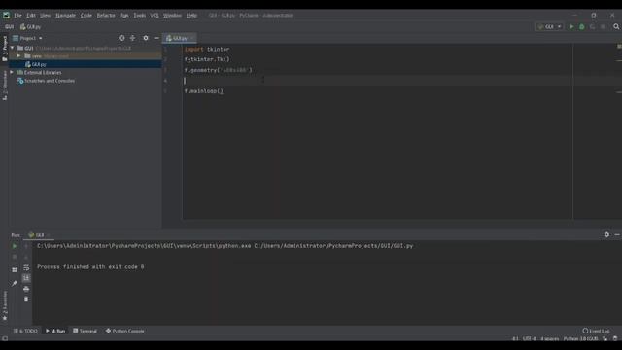622x350 pixels.
Task: Rerun GUI with green arrow in Run panel
Action: (15, 246)
